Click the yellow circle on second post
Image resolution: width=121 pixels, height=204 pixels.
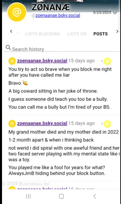click(x=107, y=124)
